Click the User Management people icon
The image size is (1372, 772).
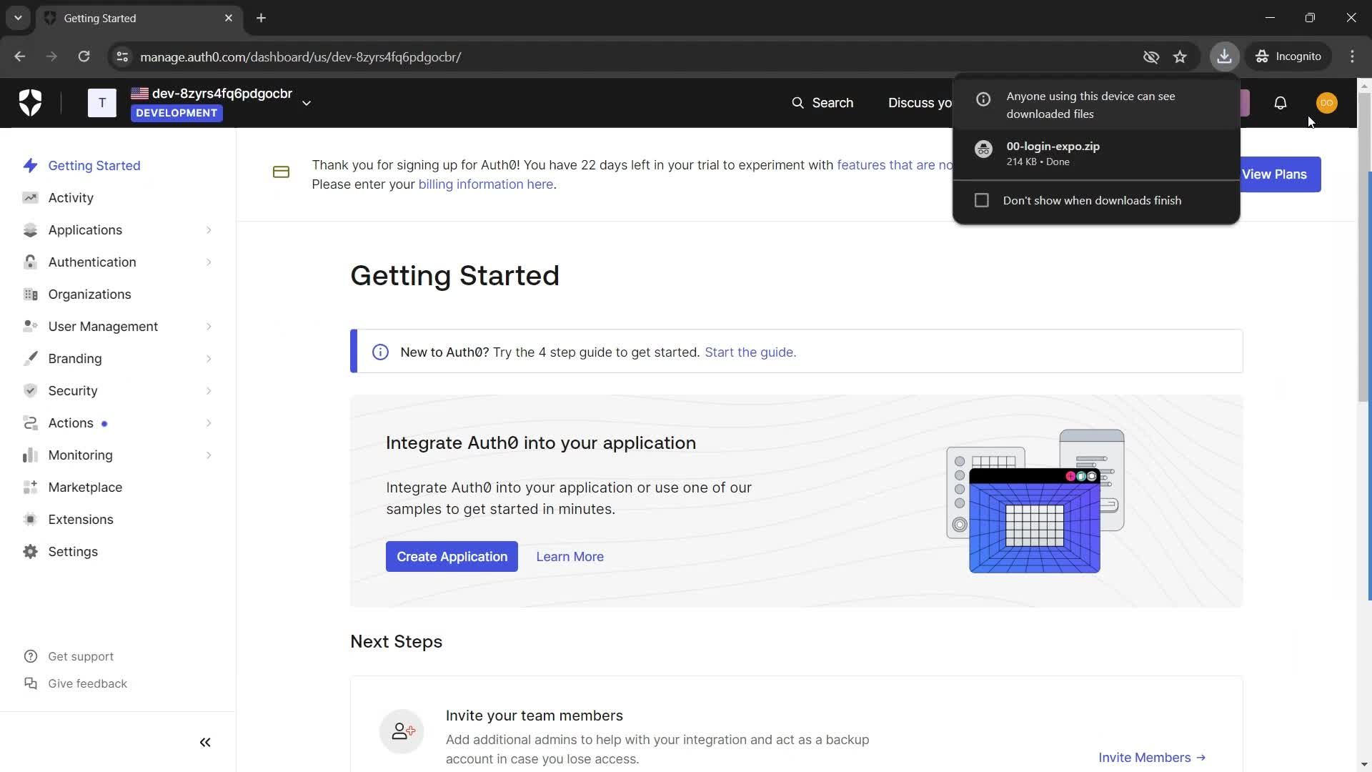(30, 327)
